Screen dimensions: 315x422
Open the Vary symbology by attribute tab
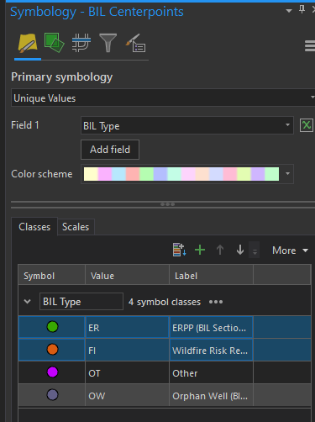pos(54,43)
